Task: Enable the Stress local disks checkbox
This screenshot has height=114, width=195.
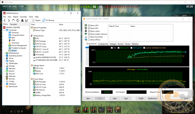Action: tap(89, 37)
